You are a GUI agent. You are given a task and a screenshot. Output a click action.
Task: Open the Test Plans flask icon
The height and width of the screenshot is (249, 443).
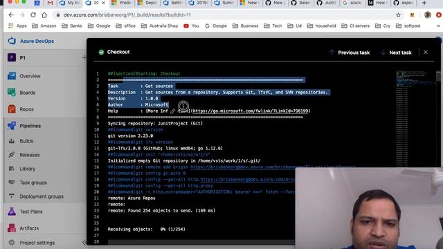(12, 212)
